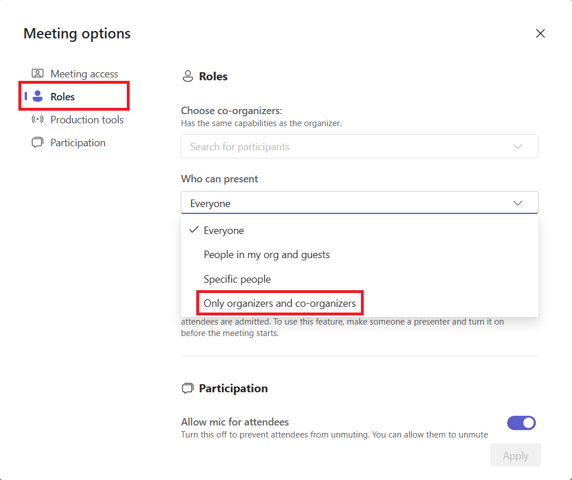Click the Roles heading person icon
572x480 pixels.
(187, 76)
